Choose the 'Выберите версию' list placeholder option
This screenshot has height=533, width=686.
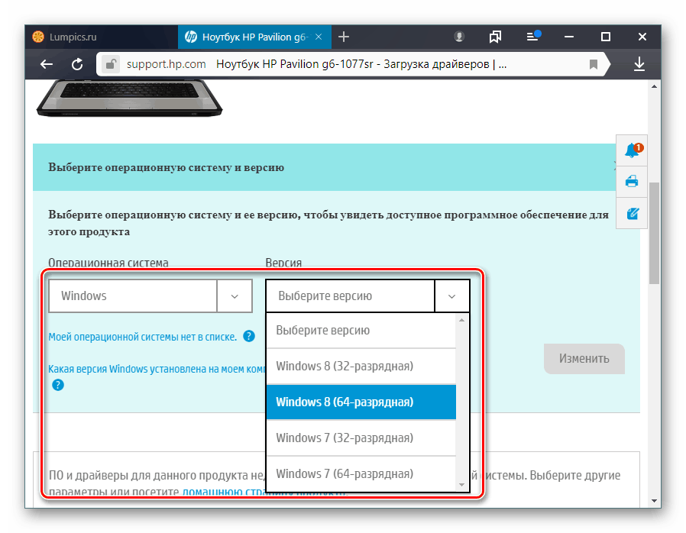[x=361, y=331]
